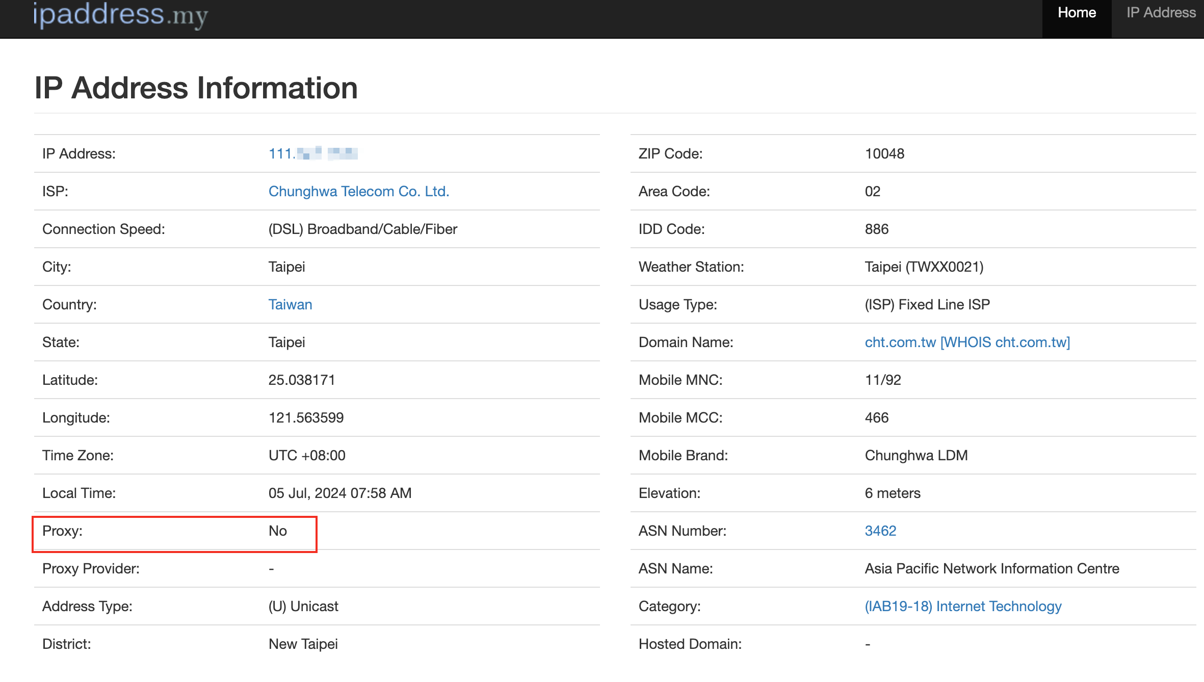Open the IAB19-18 Internet Technology category link

tap(962, 606)
